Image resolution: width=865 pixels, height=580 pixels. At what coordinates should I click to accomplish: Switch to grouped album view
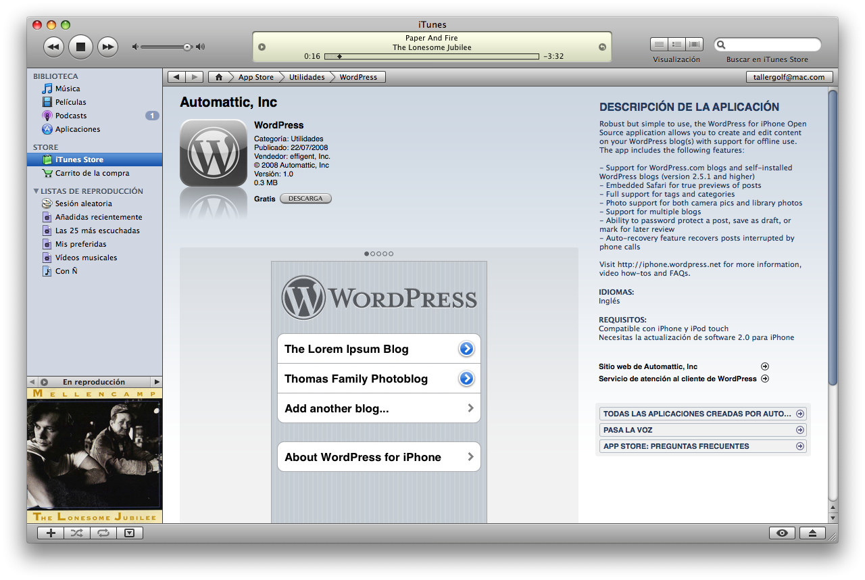[676, 45]
